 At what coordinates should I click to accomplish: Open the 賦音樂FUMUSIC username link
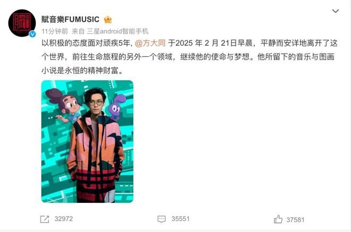[70, 20]
